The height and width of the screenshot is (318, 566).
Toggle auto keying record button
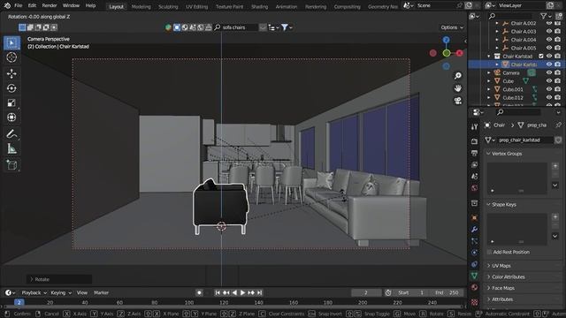point(199,292)
